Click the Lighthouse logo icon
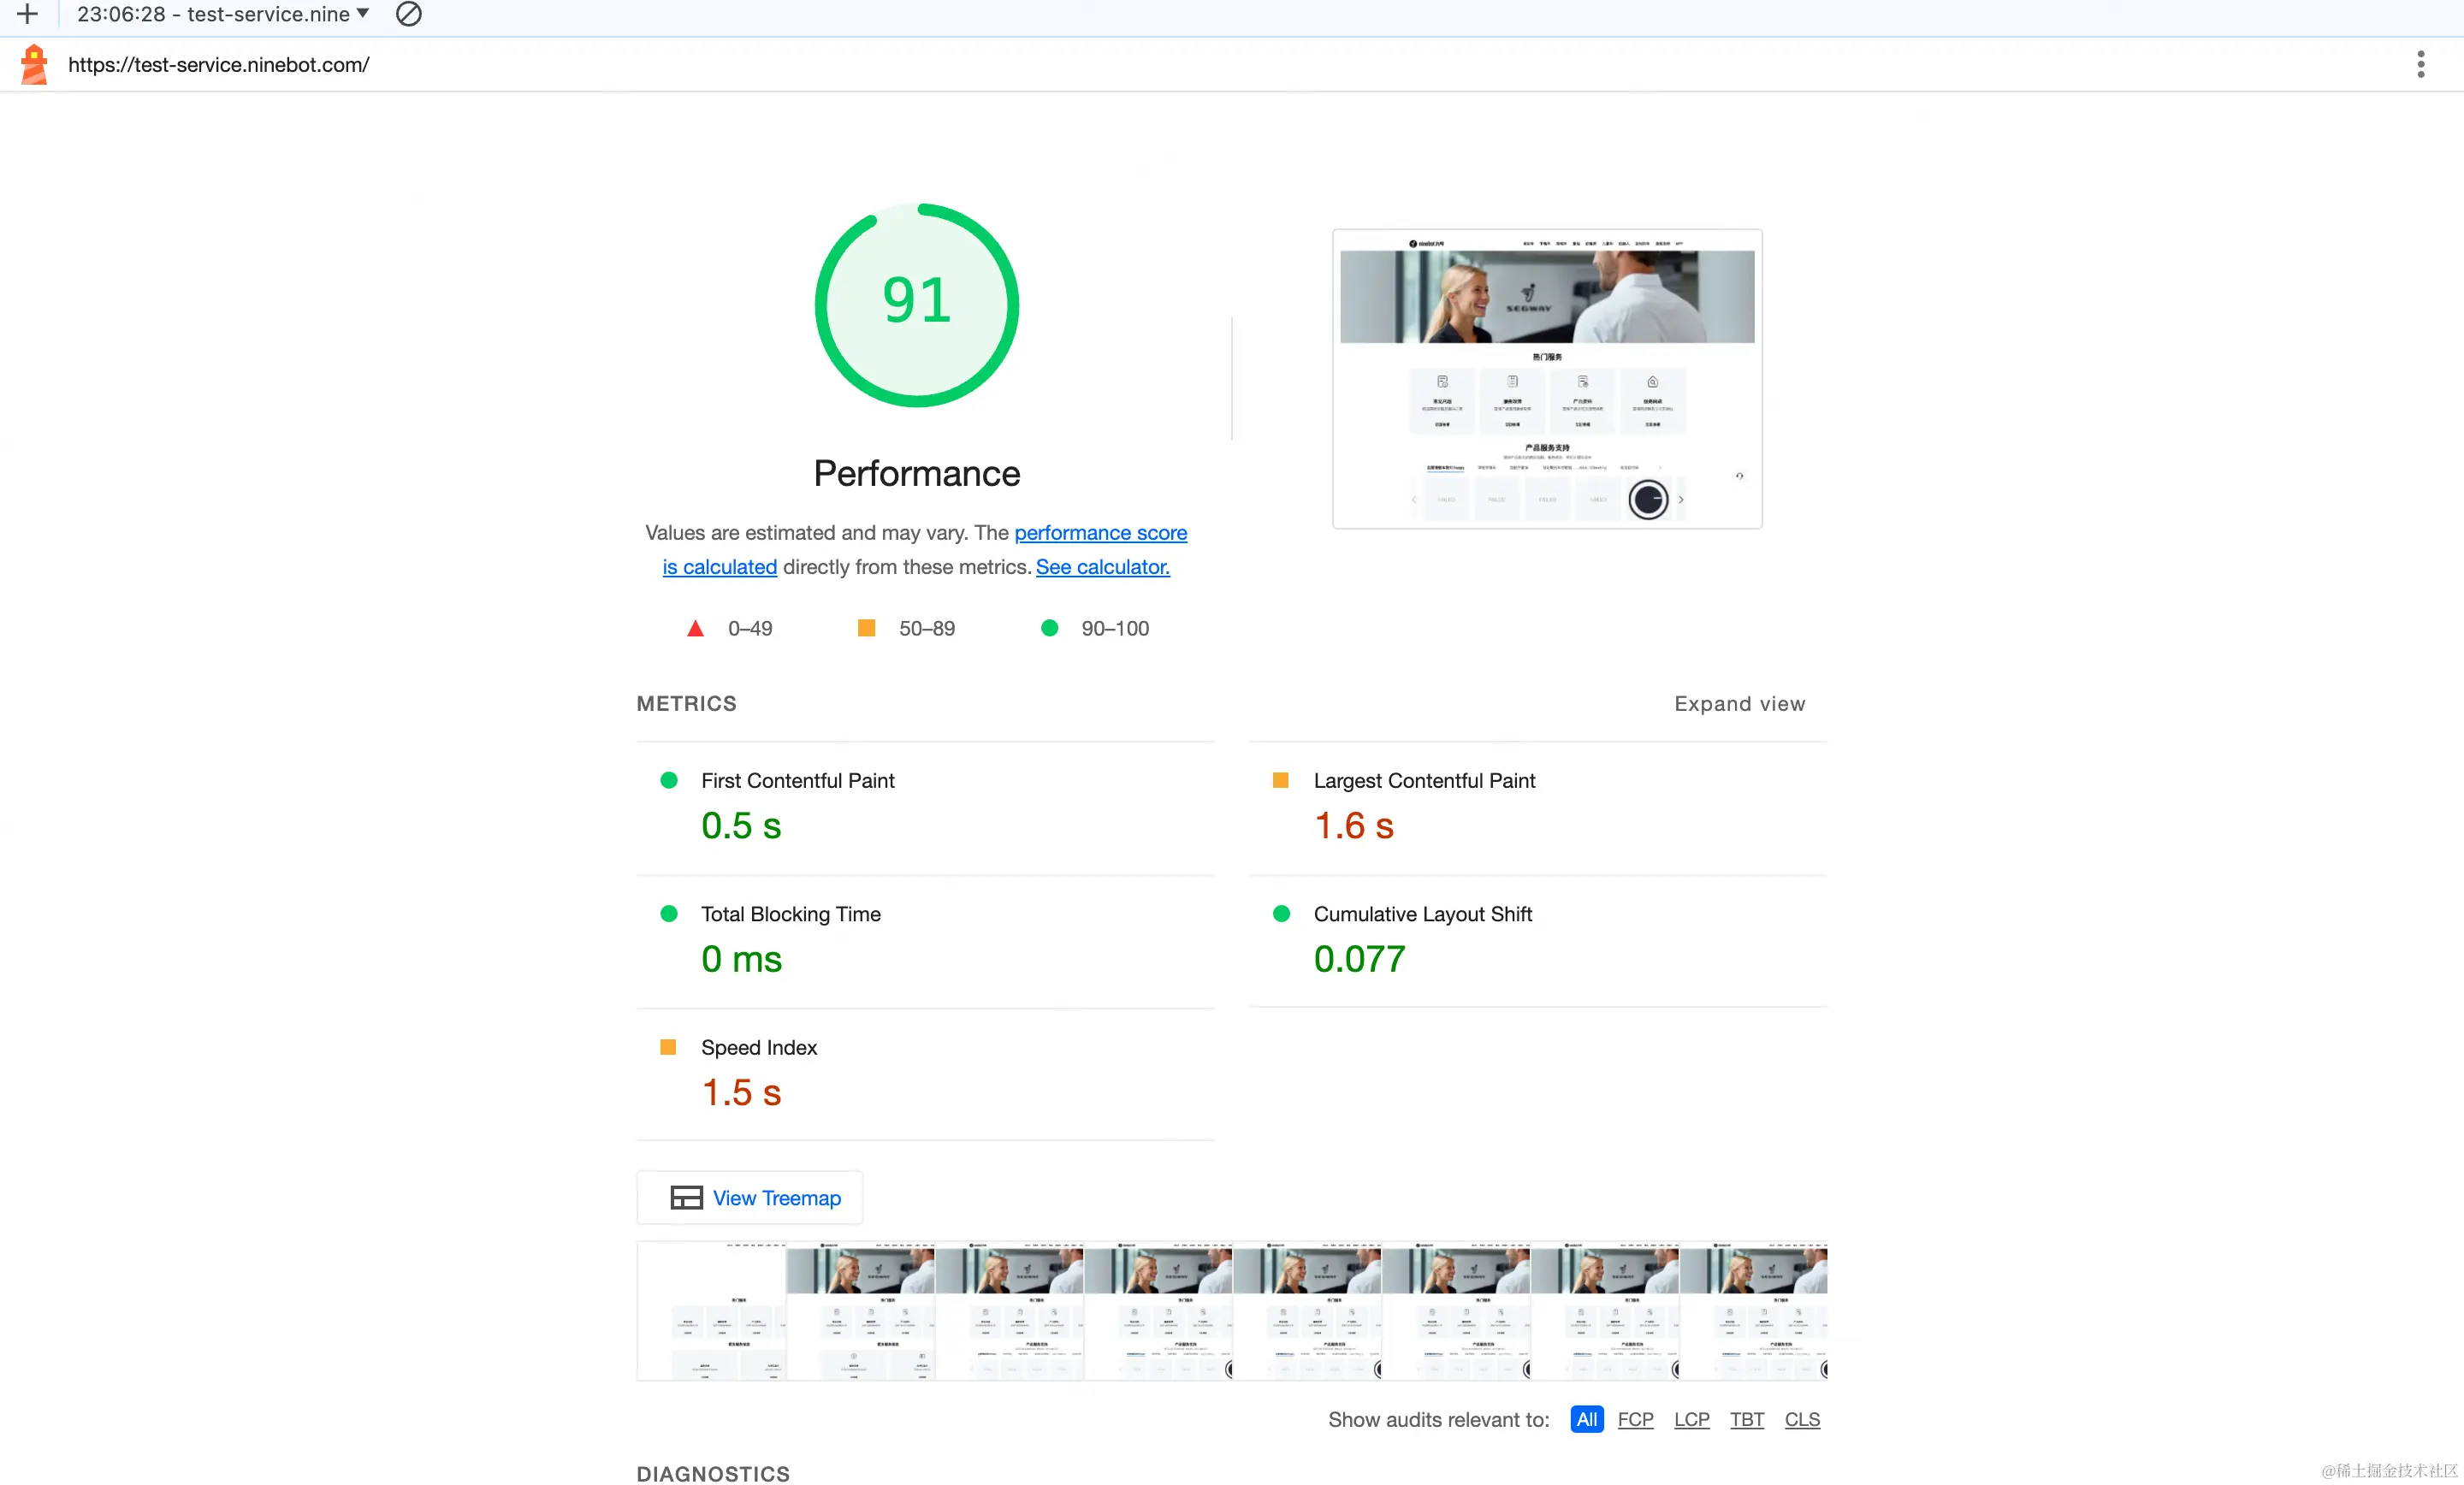2464x1485 pixels. coord(34,65)
